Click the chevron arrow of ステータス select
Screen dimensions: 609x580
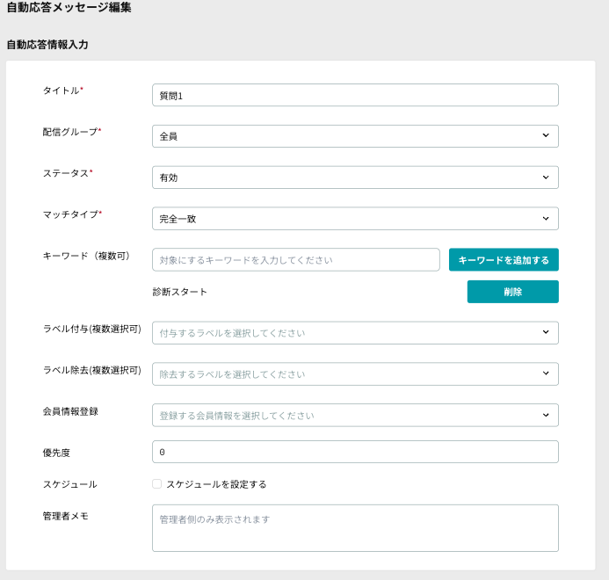tap(546, 178)
